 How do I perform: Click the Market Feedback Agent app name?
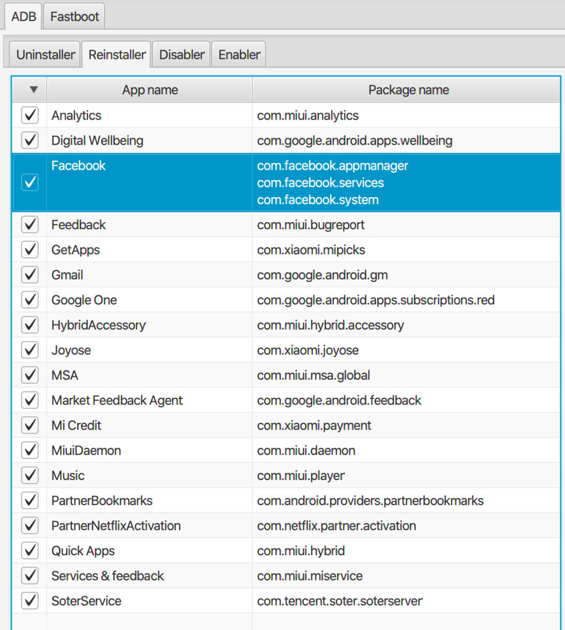[117, 401]
